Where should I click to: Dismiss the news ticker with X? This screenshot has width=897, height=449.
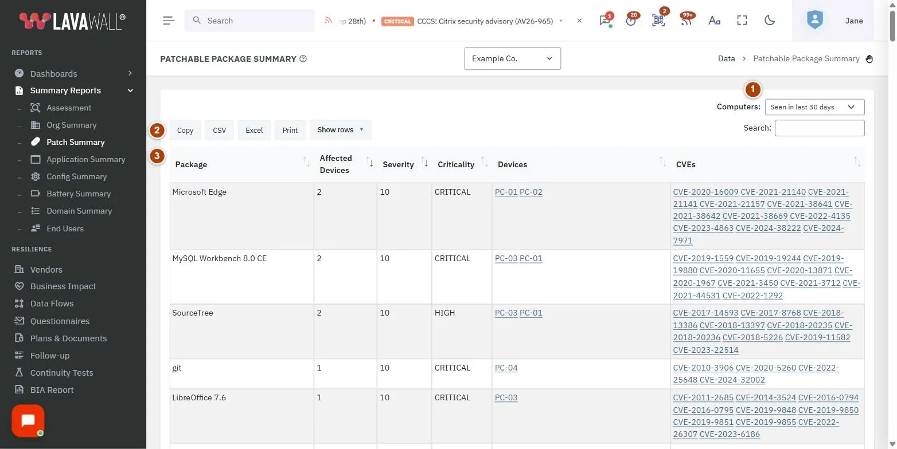[579, 21]
